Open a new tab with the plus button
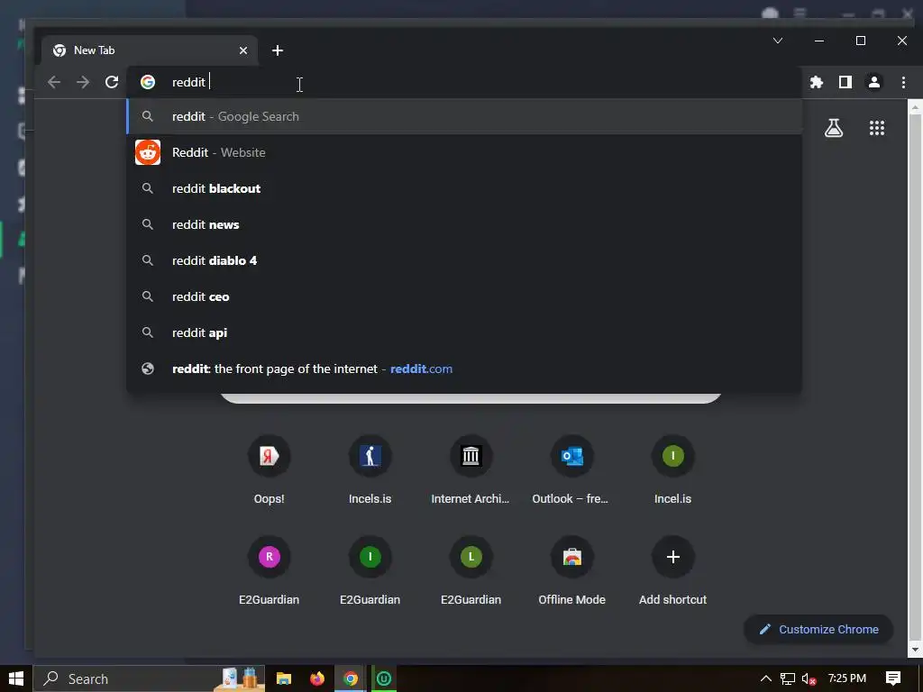The image size is (923, 692). (x=278, y=50)
